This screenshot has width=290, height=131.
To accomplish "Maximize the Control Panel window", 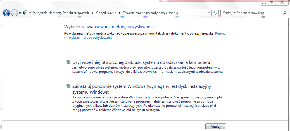I will [x=272, y=3].
